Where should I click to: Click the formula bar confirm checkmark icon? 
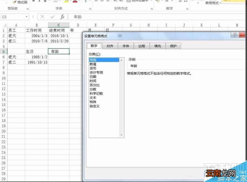(52, 17)
